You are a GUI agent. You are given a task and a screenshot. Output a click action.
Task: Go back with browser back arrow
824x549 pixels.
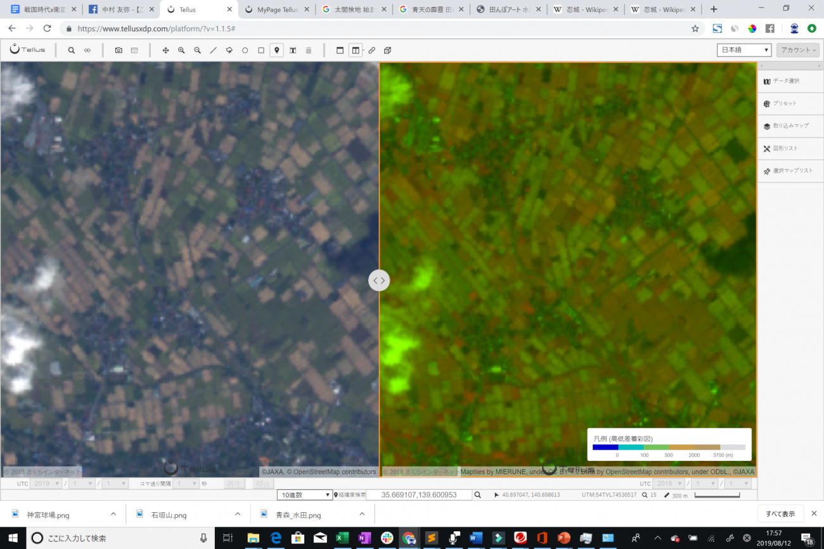point(11,28)
